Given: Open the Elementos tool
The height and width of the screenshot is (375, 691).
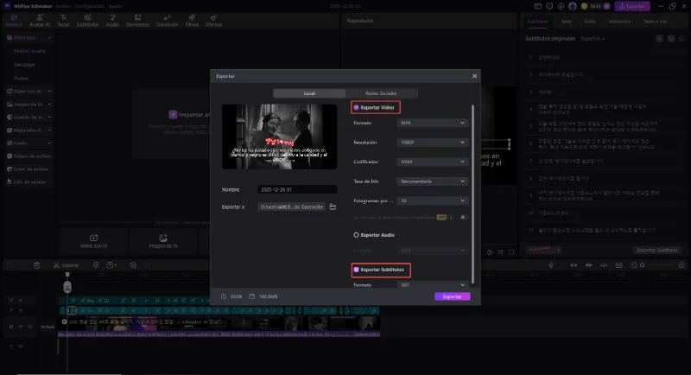Looking at the screenshot, I should pos(137,21).
